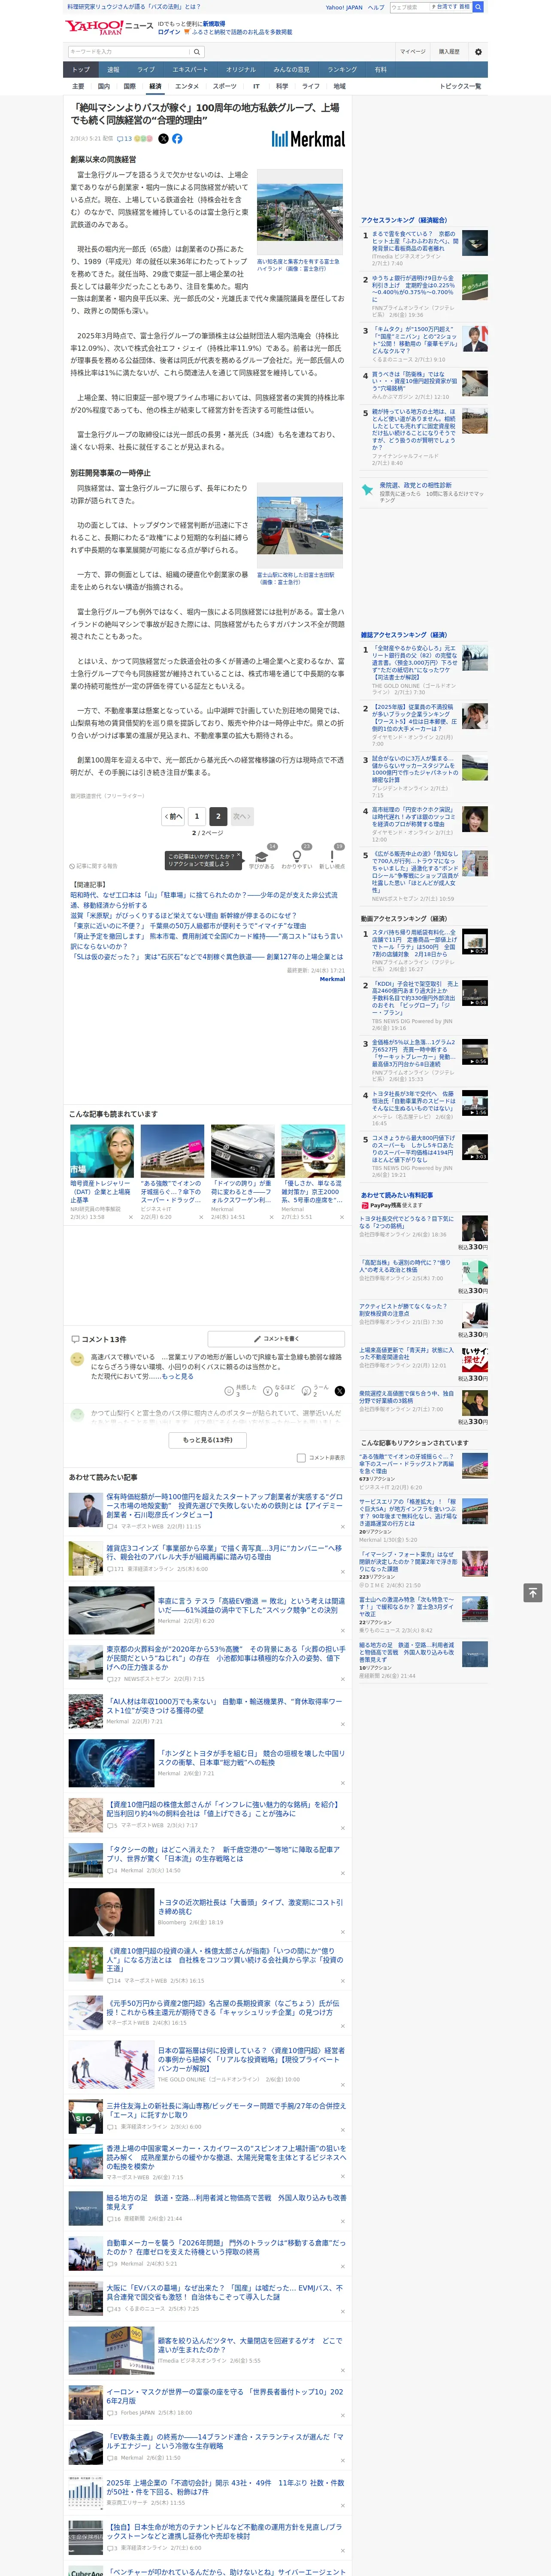Share the article on Facebook

pyautogui.click(x=177, y=139)
